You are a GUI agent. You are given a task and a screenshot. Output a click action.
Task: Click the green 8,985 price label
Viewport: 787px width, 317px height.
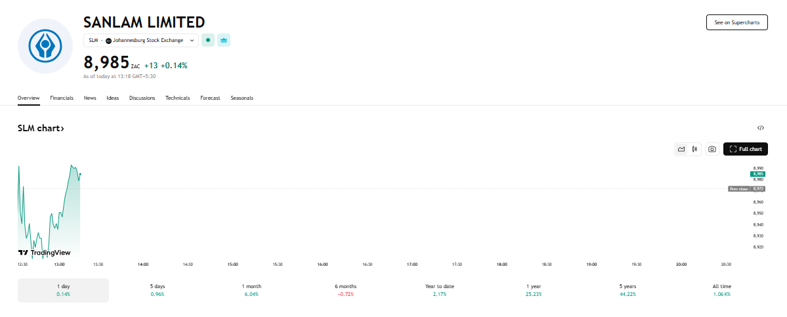coord(758,174)
